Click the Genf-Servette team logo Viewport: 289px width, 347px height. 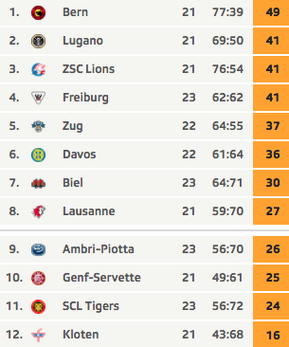click(38, 278)
